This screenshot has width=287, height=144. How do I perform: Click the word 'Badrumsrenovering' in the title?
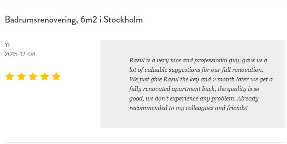(41, 20)
